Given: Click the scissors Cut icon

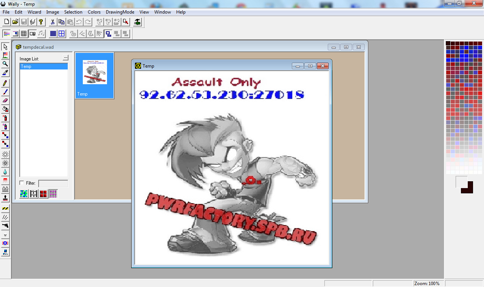Looking at the screenshot, I should 53,22.
